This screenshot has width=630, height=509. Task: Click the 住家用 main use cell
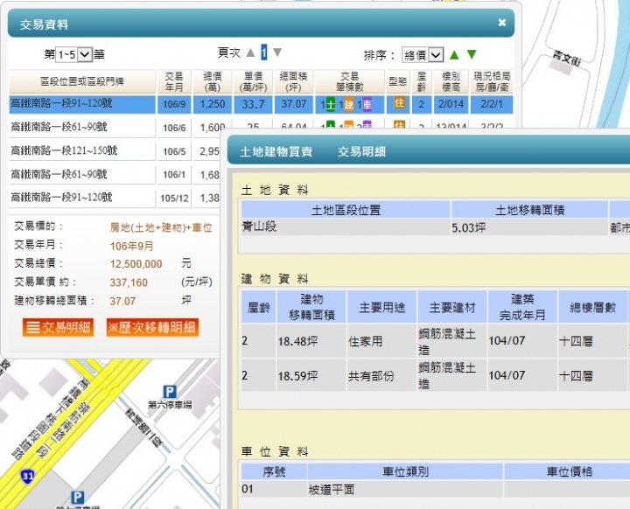(x=381, y=341)
